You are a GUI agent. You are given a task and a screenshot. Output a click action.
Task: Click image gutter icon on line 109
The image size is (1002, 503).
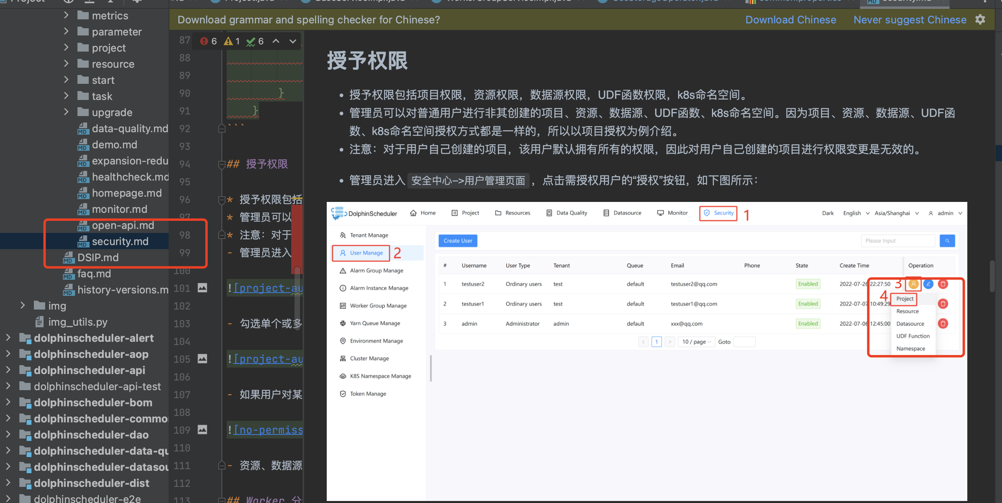pos(202,430)
